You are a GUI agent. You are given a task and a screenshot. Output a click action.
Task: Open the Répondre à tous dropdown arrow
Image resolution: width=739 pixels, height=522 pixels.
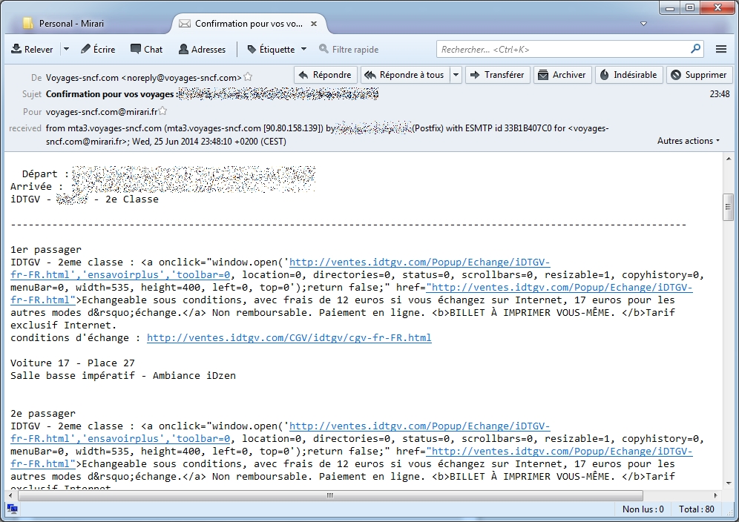tap(455, 75)
